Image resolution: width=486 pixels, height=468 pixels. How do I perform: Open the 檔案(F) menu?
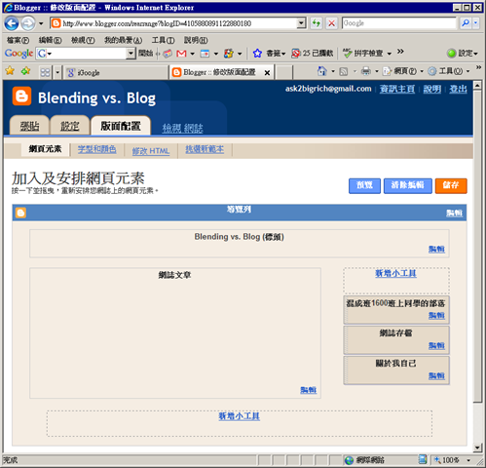pos(18,40)
